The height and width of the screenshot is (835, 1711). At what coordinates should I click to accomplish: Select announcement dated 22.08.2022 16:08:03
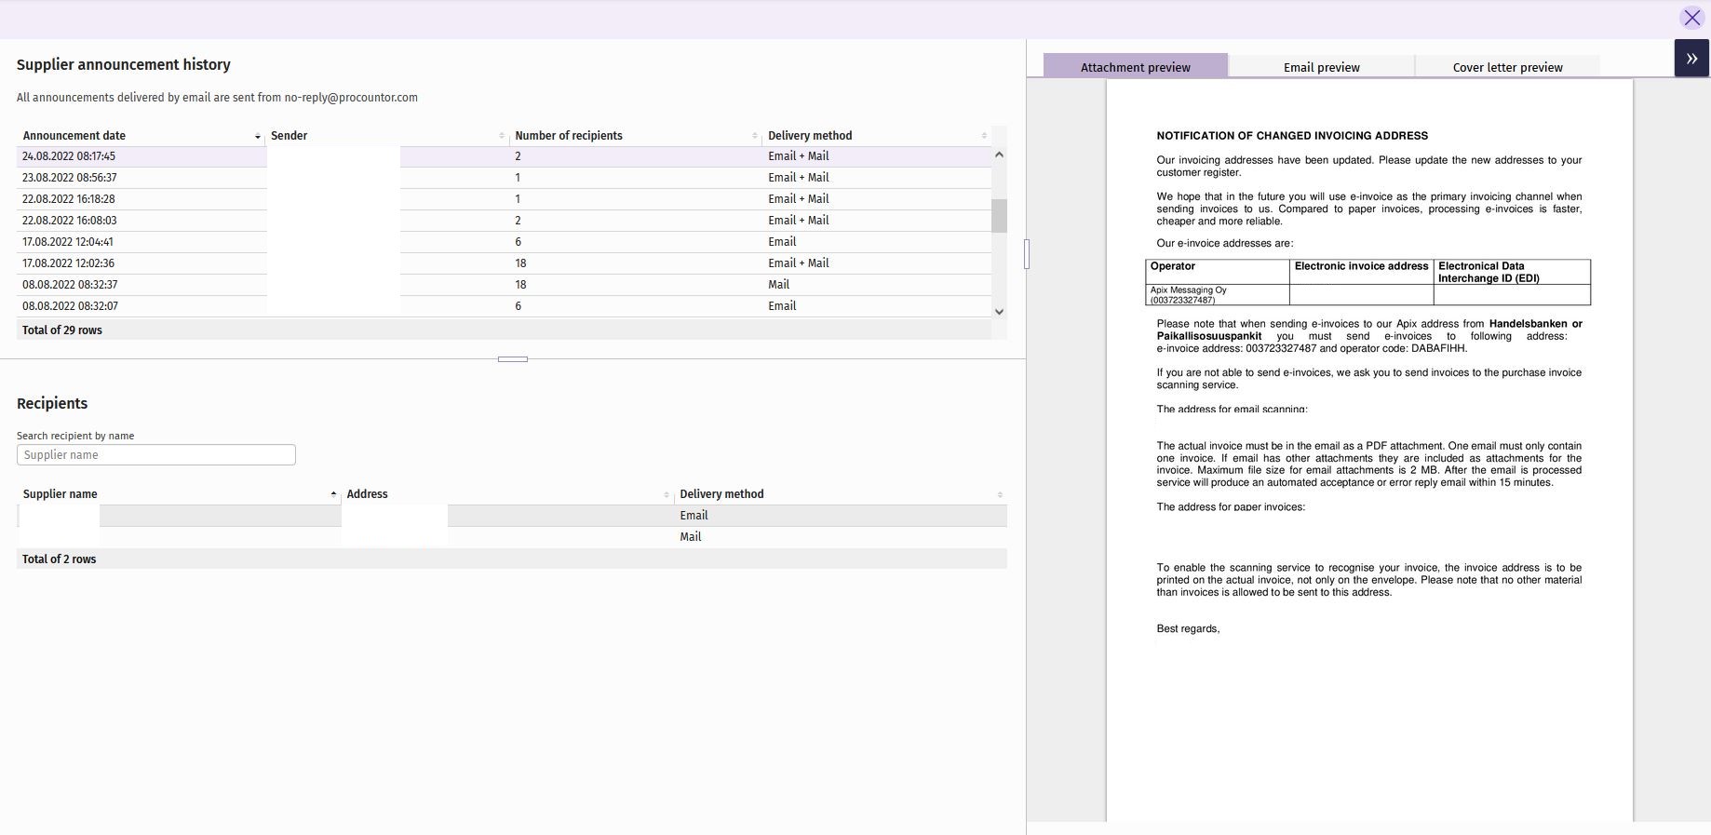click(504, 221)
